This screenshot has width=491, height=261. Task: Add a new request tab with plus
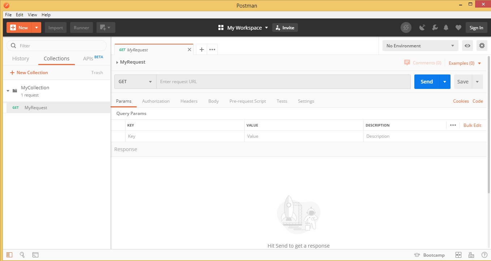(202, 50)
